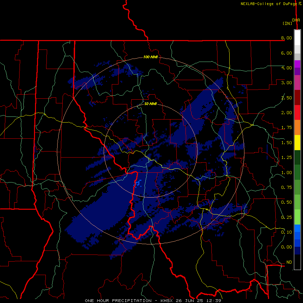Click the 0.50 legend value
The width and height of the screenshot is (303, 303).
pyautogui.click(x=287, y=202)
